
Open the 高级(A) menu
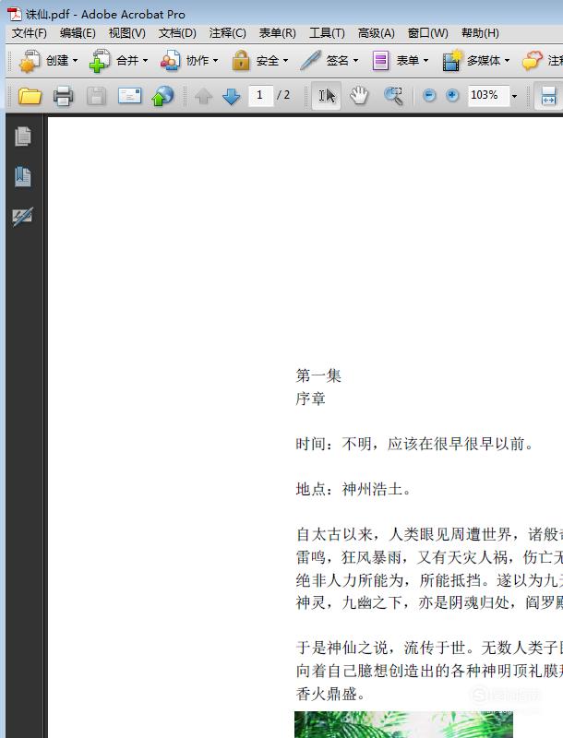point(377,33)
